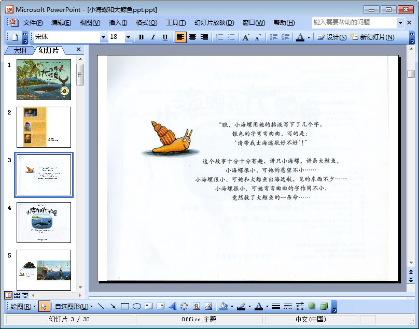Click the 设计(S) design button

(x=331, y=37)
